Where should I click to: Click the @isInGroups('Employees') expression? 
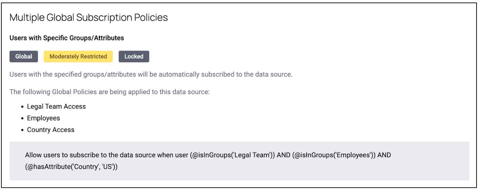coord(331,155)
